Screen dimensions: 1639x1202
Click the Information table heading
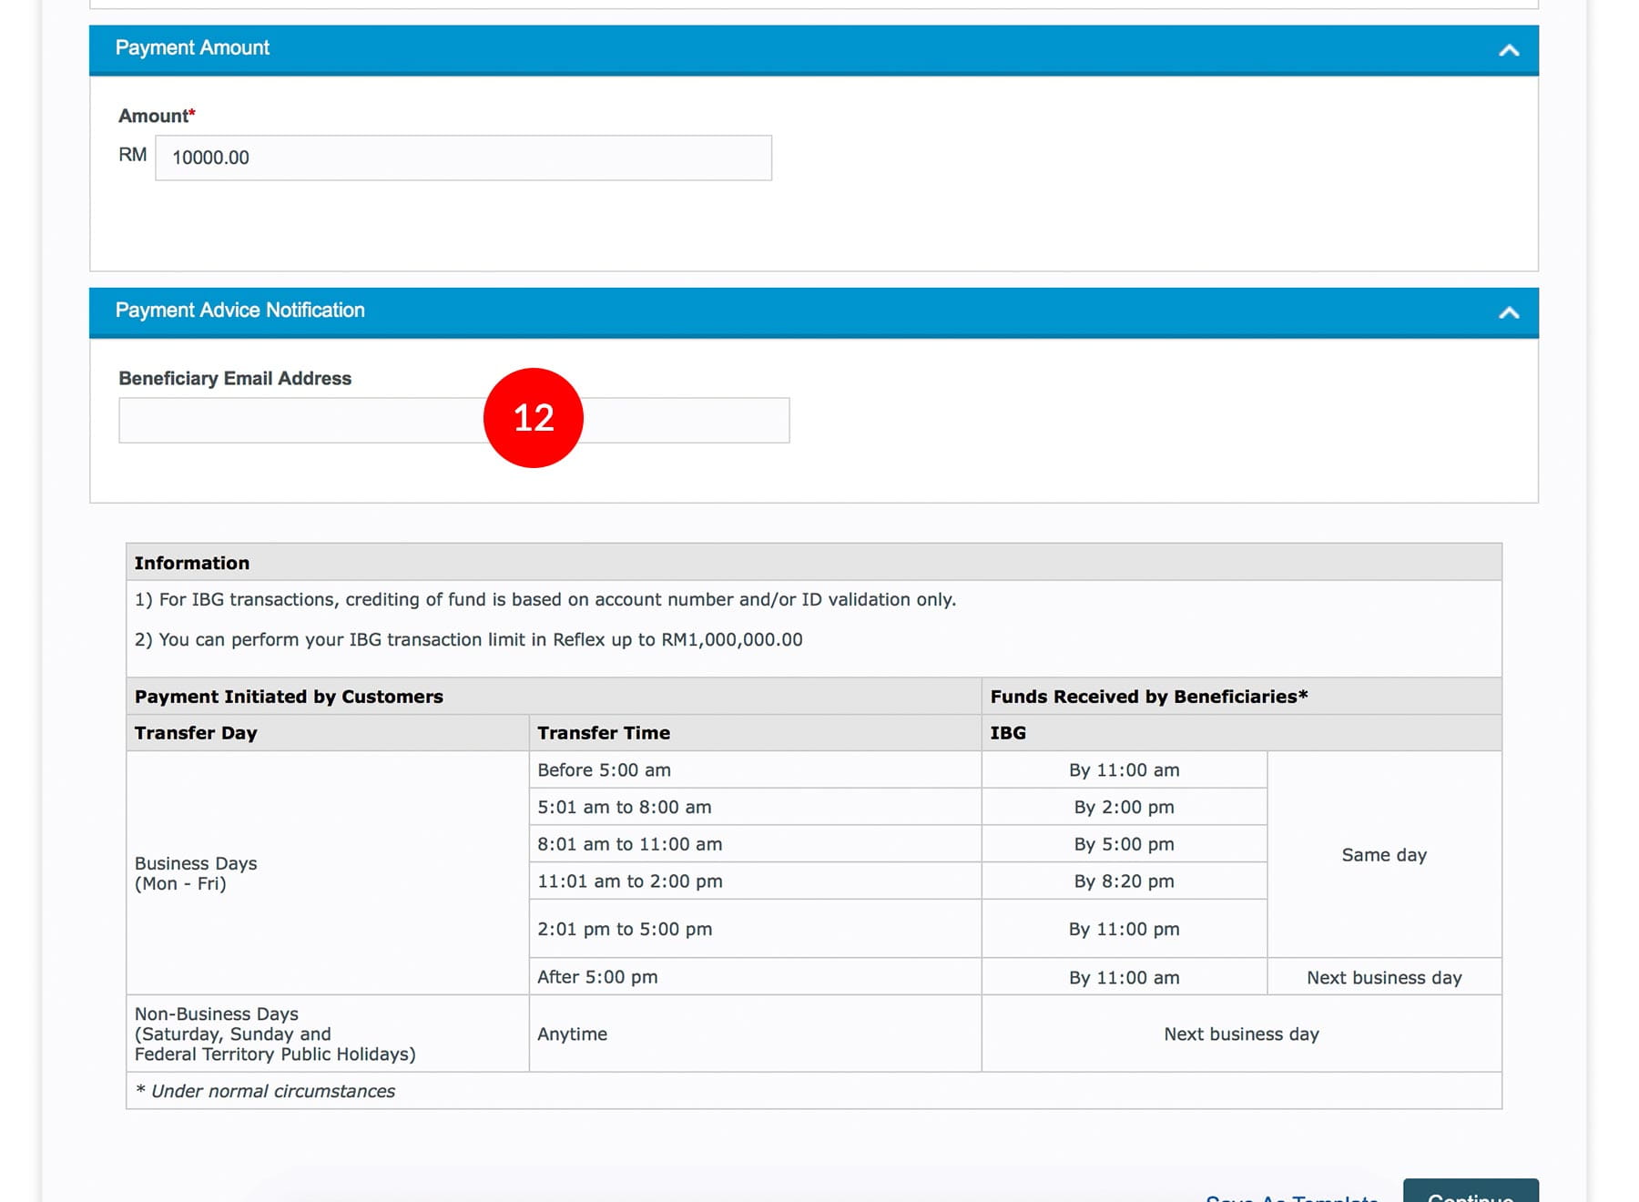192,563
